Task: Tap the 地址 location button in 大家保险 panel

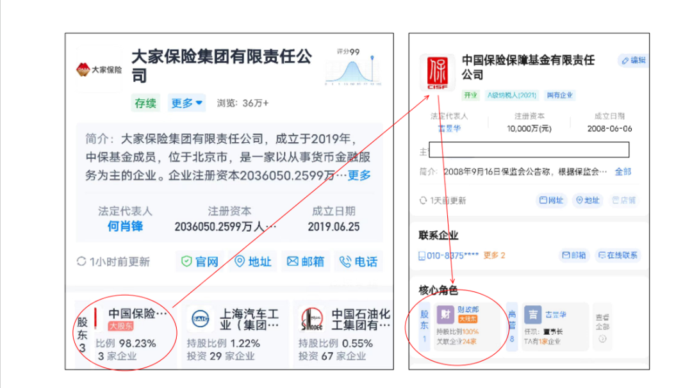Action: (x=253, y=262)
